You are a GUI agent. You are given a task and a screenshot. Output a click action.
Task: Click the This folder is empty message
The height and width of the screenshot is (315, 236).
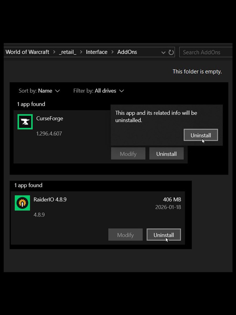click(197, 71)
